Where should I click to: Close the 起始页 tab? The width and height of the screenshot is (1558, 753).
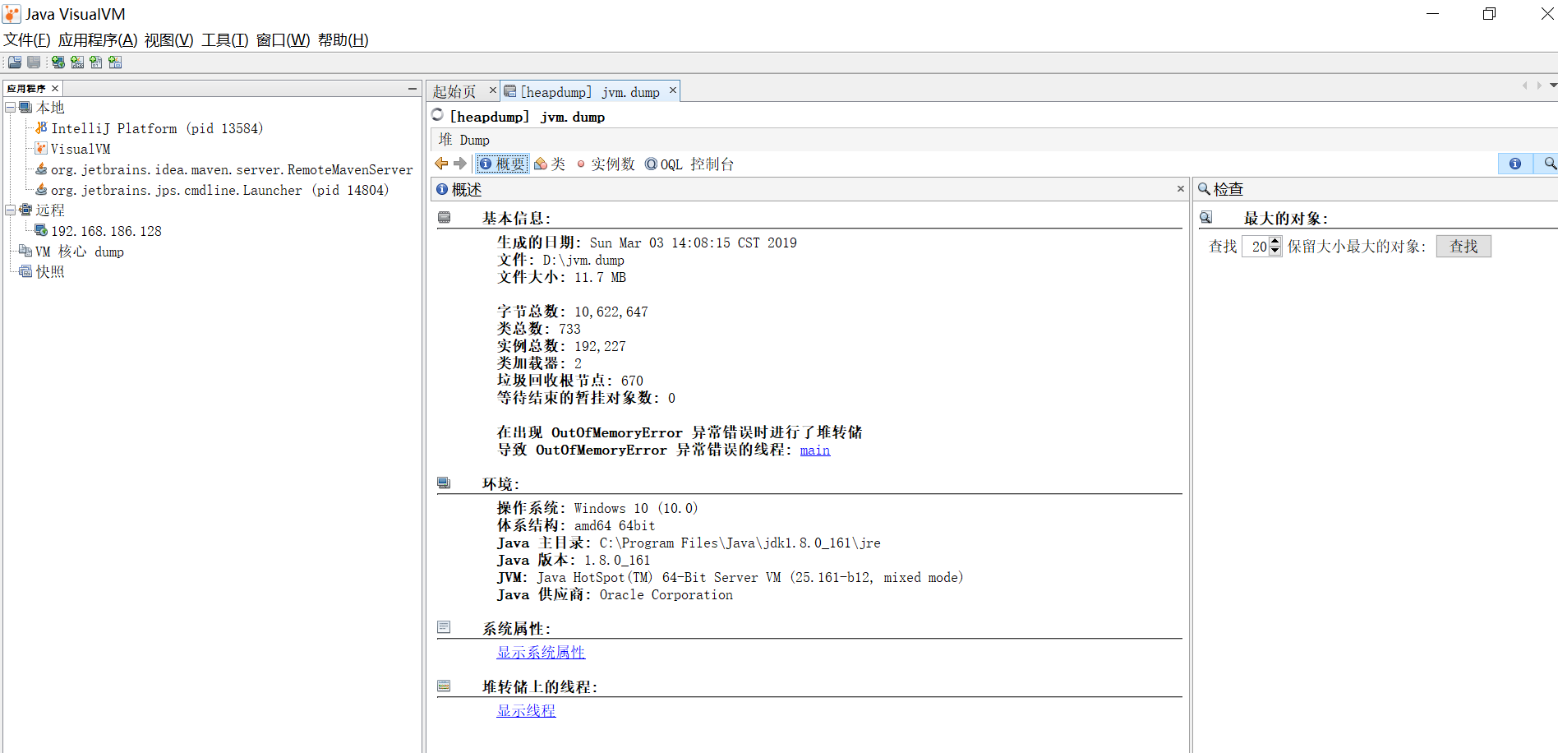point(493,90)
